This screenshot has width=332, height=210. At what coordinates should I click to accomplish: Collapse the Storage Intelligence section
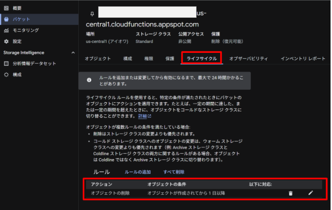click(x=73, y=52)
